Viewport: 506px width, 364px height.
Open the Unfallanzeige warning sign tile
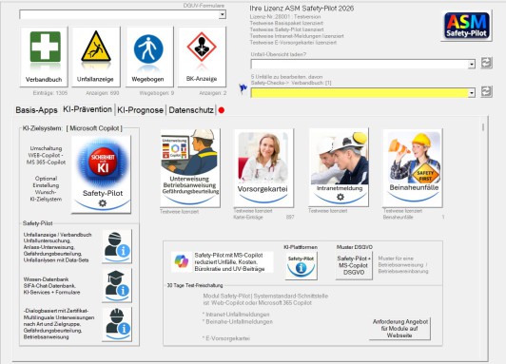(x=96, y=57)
